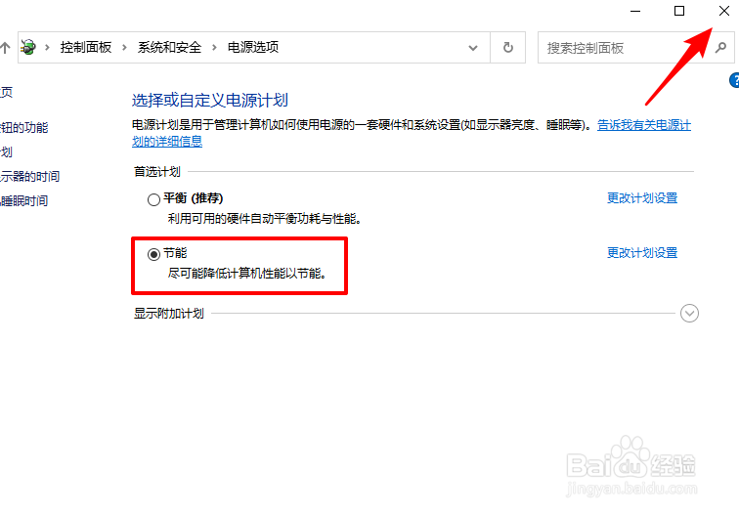Click the Control Panel icon in address bar
This screenshot has width=739, height=515.
(x=28, y=47)
